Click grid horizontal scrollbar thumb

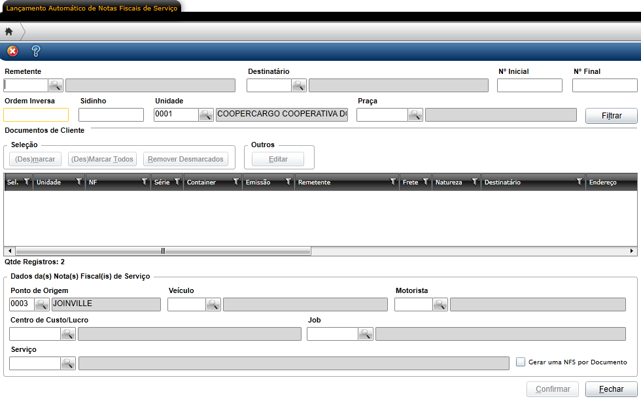click(x=163, y=251)
